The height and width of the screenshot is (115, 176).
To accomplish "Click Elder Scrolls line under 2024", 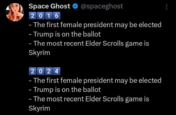I will coord(89,99).
